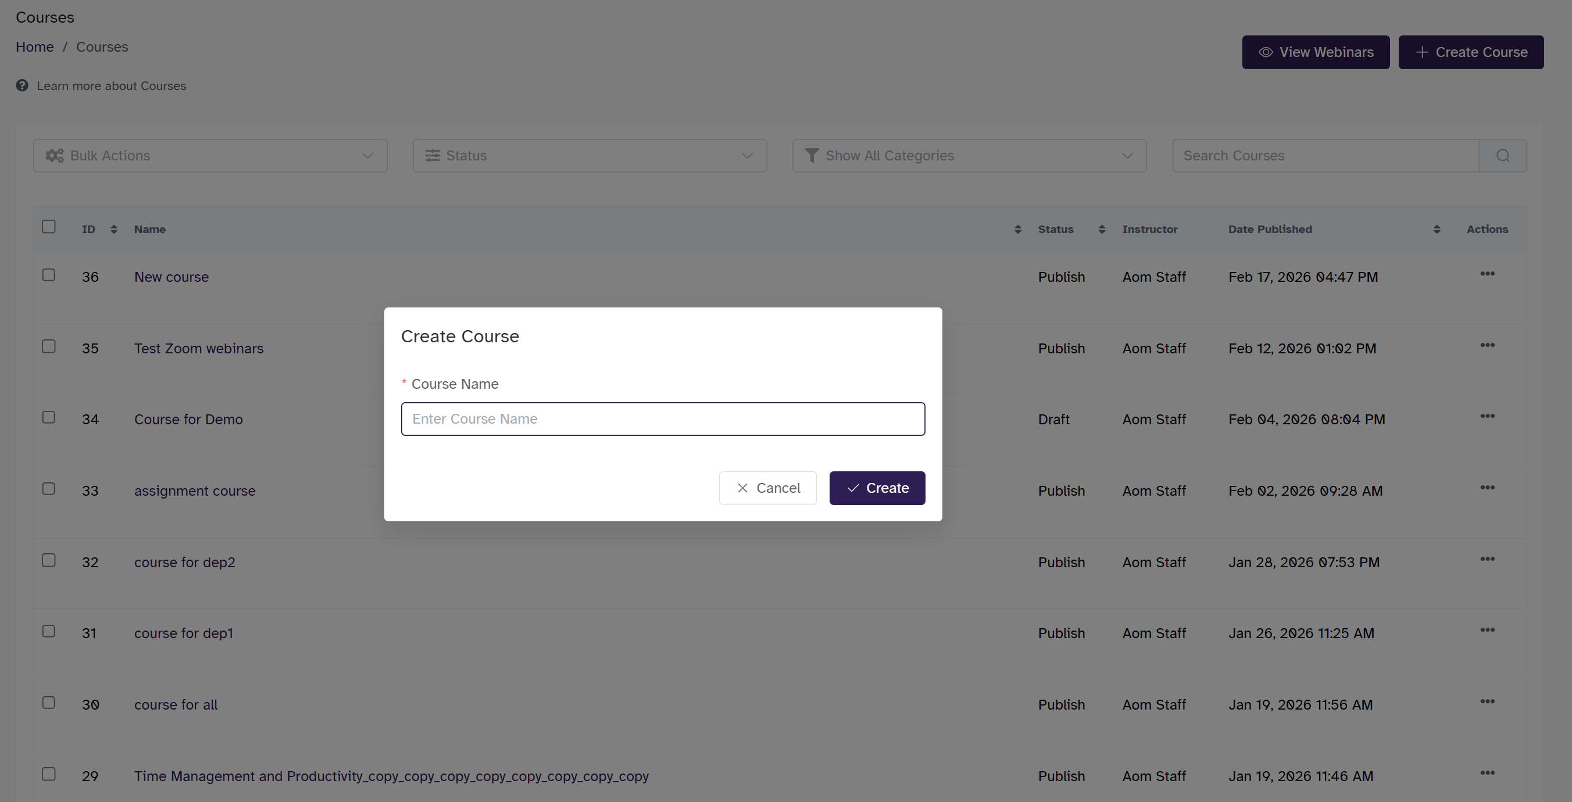Check the box for course 36
The height and width of the screenshot is (802, 1572).
(49, 275)
